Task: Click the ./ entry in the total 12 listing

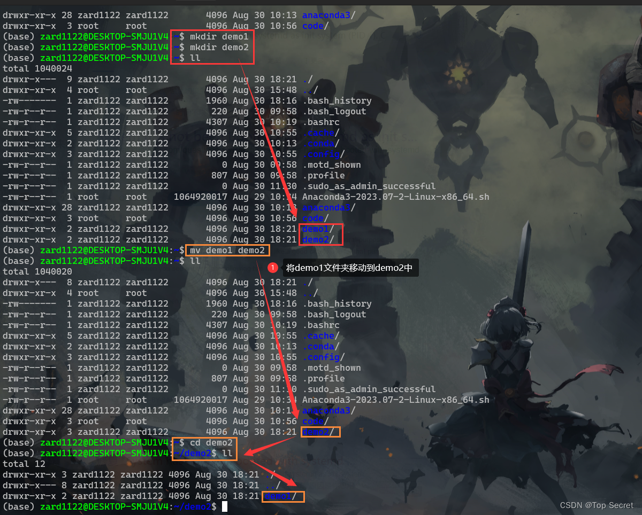Action: click(x=270, y=474)
